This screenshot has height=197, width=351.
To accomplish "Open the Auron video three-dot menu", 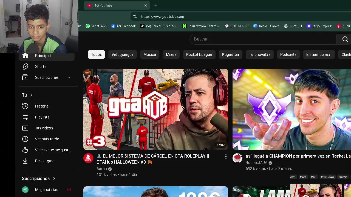I will (226, 157).
